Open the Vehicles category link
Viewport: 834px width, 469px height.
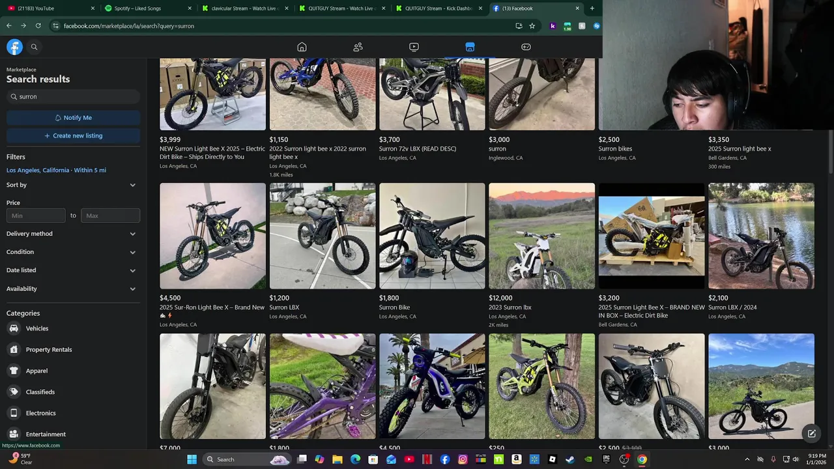[x=37, y=328]
